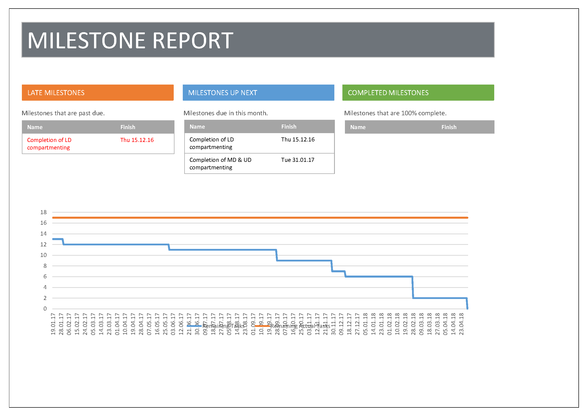Image resolution: width=588 pixels, height=416 pixels.
Task: Click the 23.04.18 date label on x-axis
Action: pos(461,324)
